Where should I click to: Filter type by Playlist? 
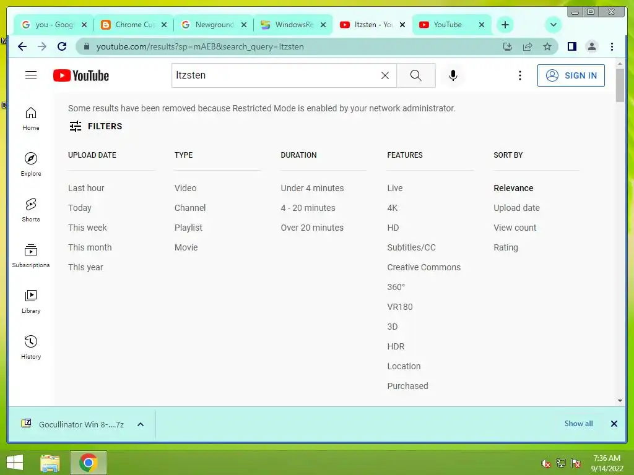(188, 228)
